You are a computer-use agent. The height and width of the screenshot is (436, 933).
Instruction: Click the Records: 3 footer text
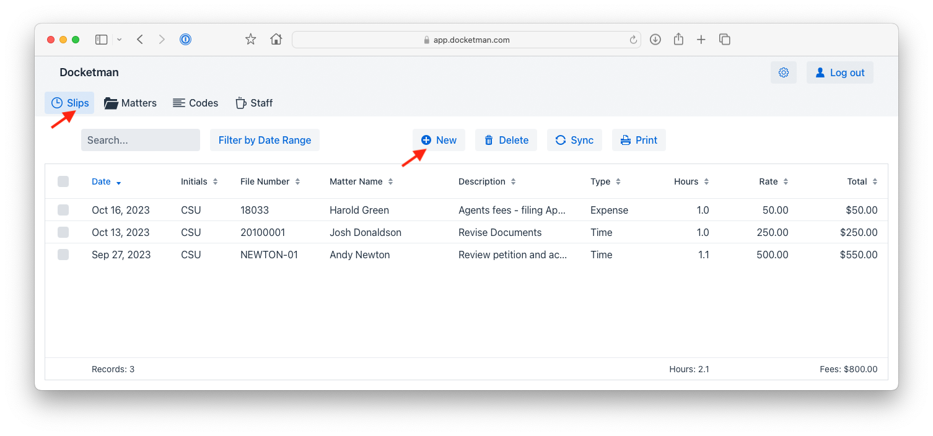pyautogui.click(x=113, y=369)
